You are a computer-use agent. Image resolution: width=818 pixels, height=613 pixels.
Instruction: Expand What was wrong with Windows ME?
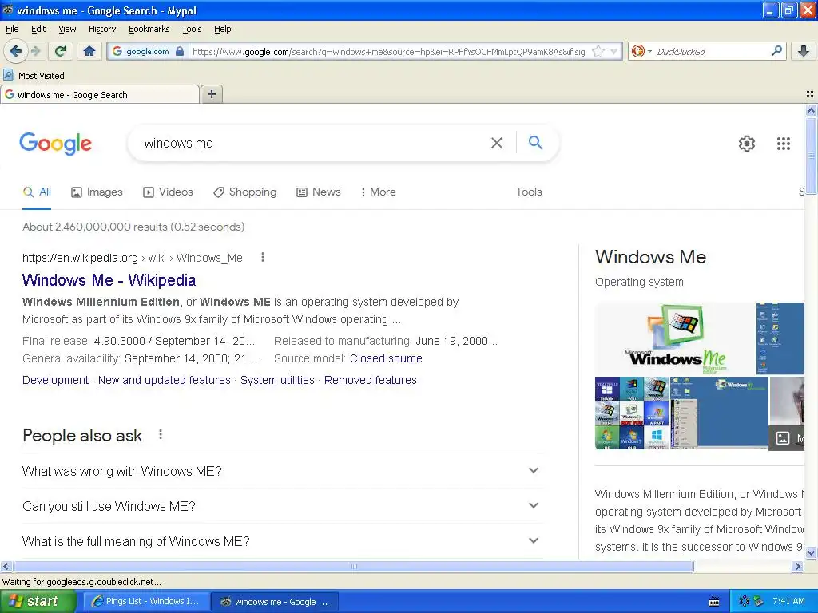tap(282, 471)
